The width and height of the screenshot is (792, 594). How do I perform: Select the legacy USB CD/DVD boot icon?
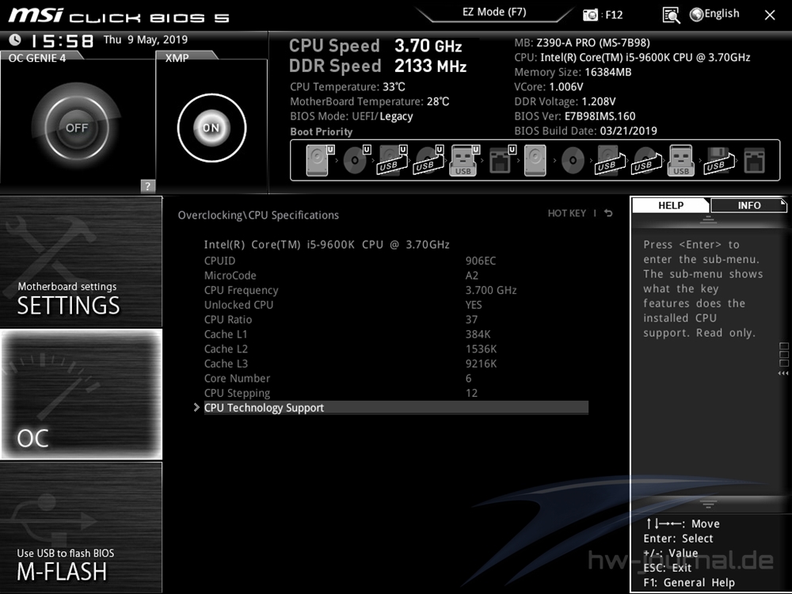click(x=646, y=161)
